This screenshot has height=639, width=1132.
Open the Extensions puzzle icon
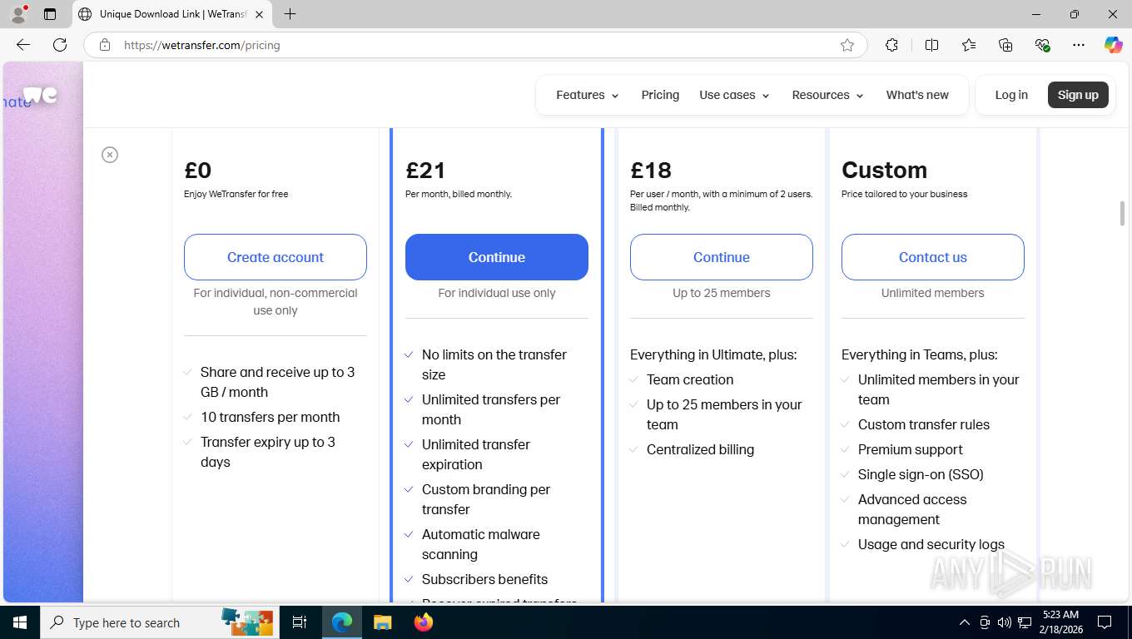891,45
